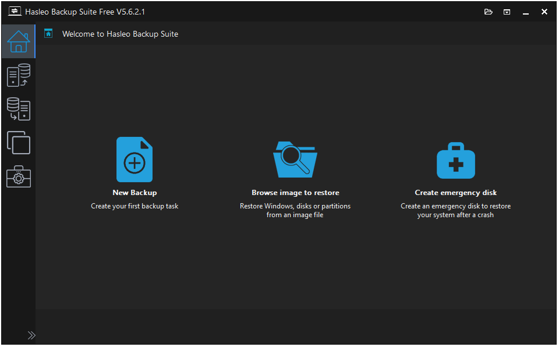
Task: Click 'Create your first backup task' text
Action: point(135,207)
